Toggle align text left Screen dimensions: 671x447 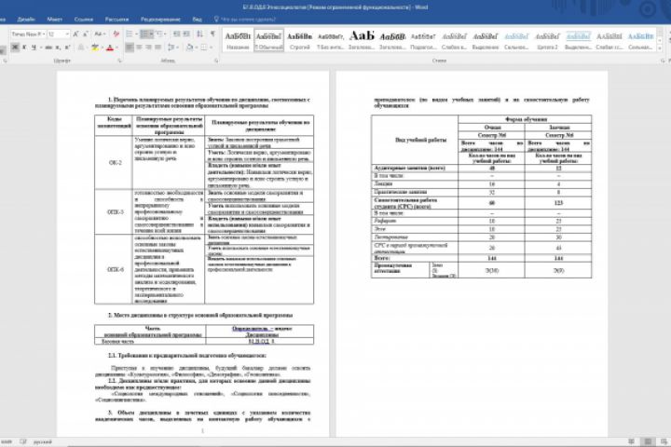coord(130,47)
